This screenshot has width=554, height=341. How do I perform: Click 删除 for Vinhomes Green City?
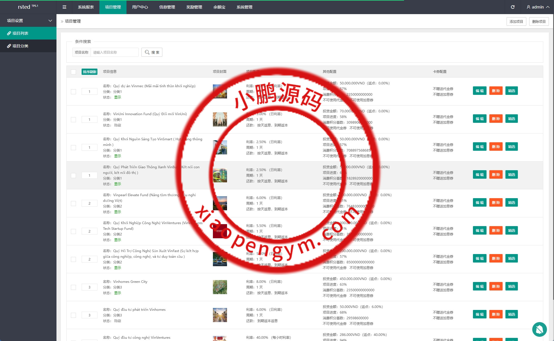[496, 286]
